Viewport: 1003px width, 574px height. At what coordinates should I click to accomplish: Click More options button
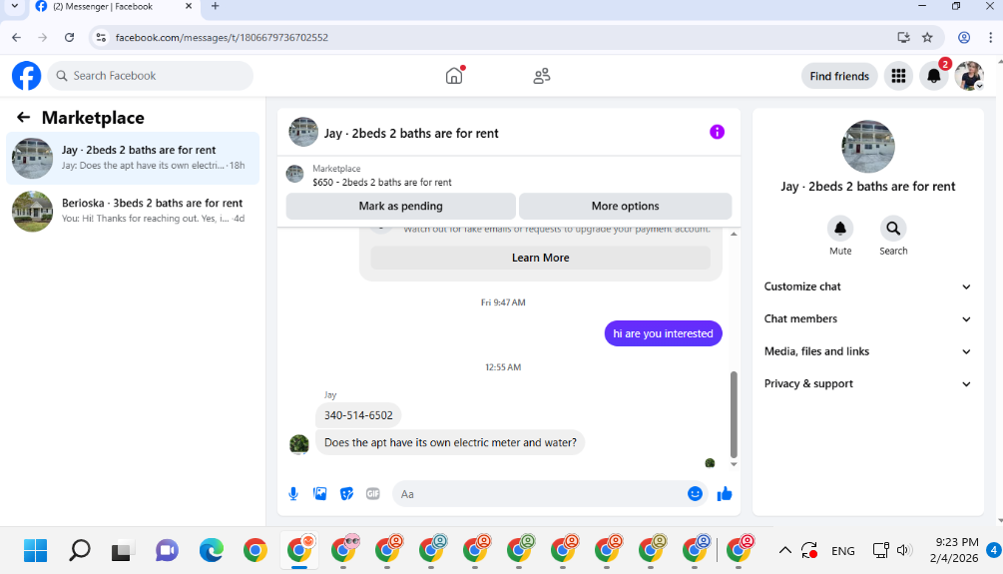click(625, 206)
